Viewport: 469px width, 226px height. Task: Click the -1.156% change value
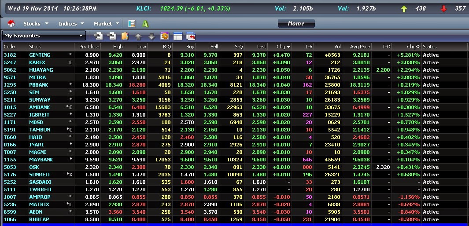409,197
